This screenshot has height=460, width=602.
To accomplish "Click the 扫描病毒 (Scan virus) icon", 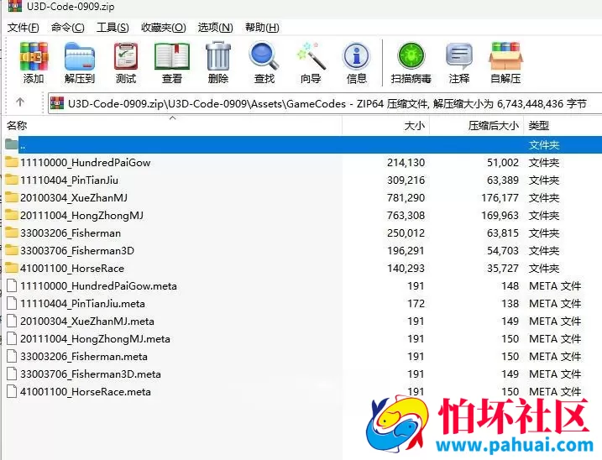I will click(x=411, y=56).
